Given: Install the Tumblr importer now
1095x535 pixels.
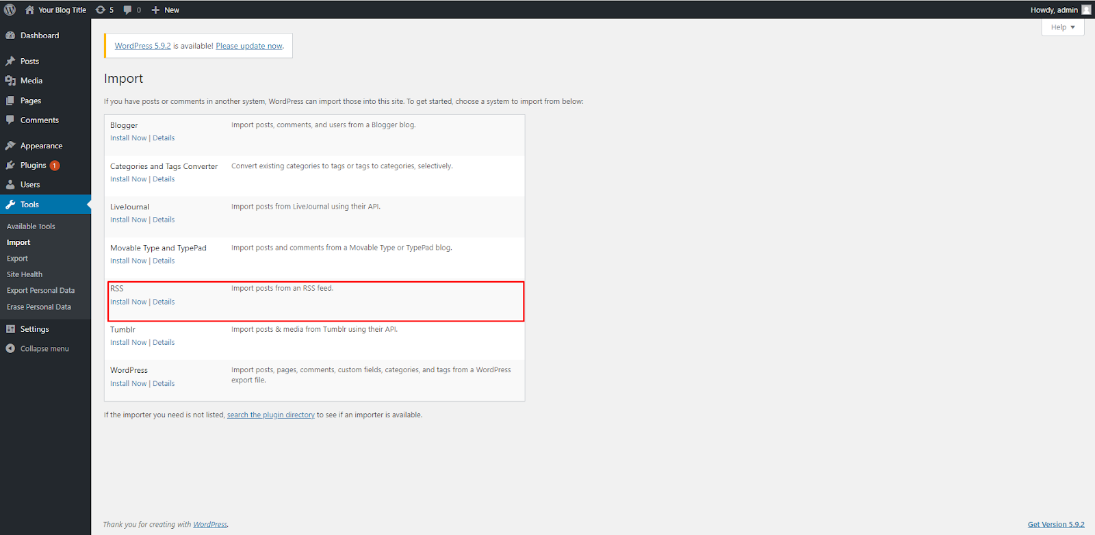Looking at the screenshot, I should [x=129, y=343].
